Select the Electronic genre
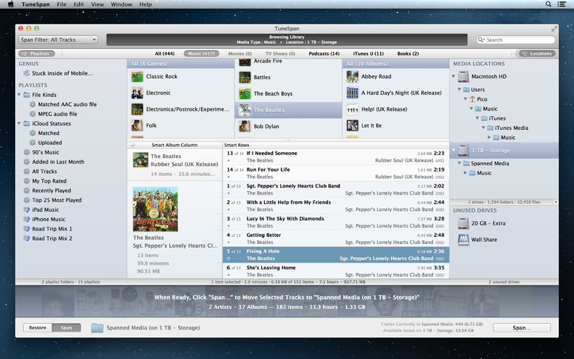Image resolution: width=574 pixels, height=359 pixels. 181,93
